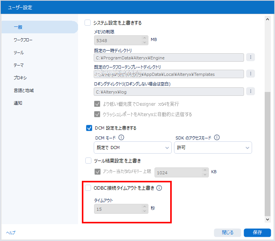The height and width of the screenshot is (241, 275).
Task: Toggle より低い優先度でDesigner x64を実行 checkbox
Action: click(x=97, y=104)
